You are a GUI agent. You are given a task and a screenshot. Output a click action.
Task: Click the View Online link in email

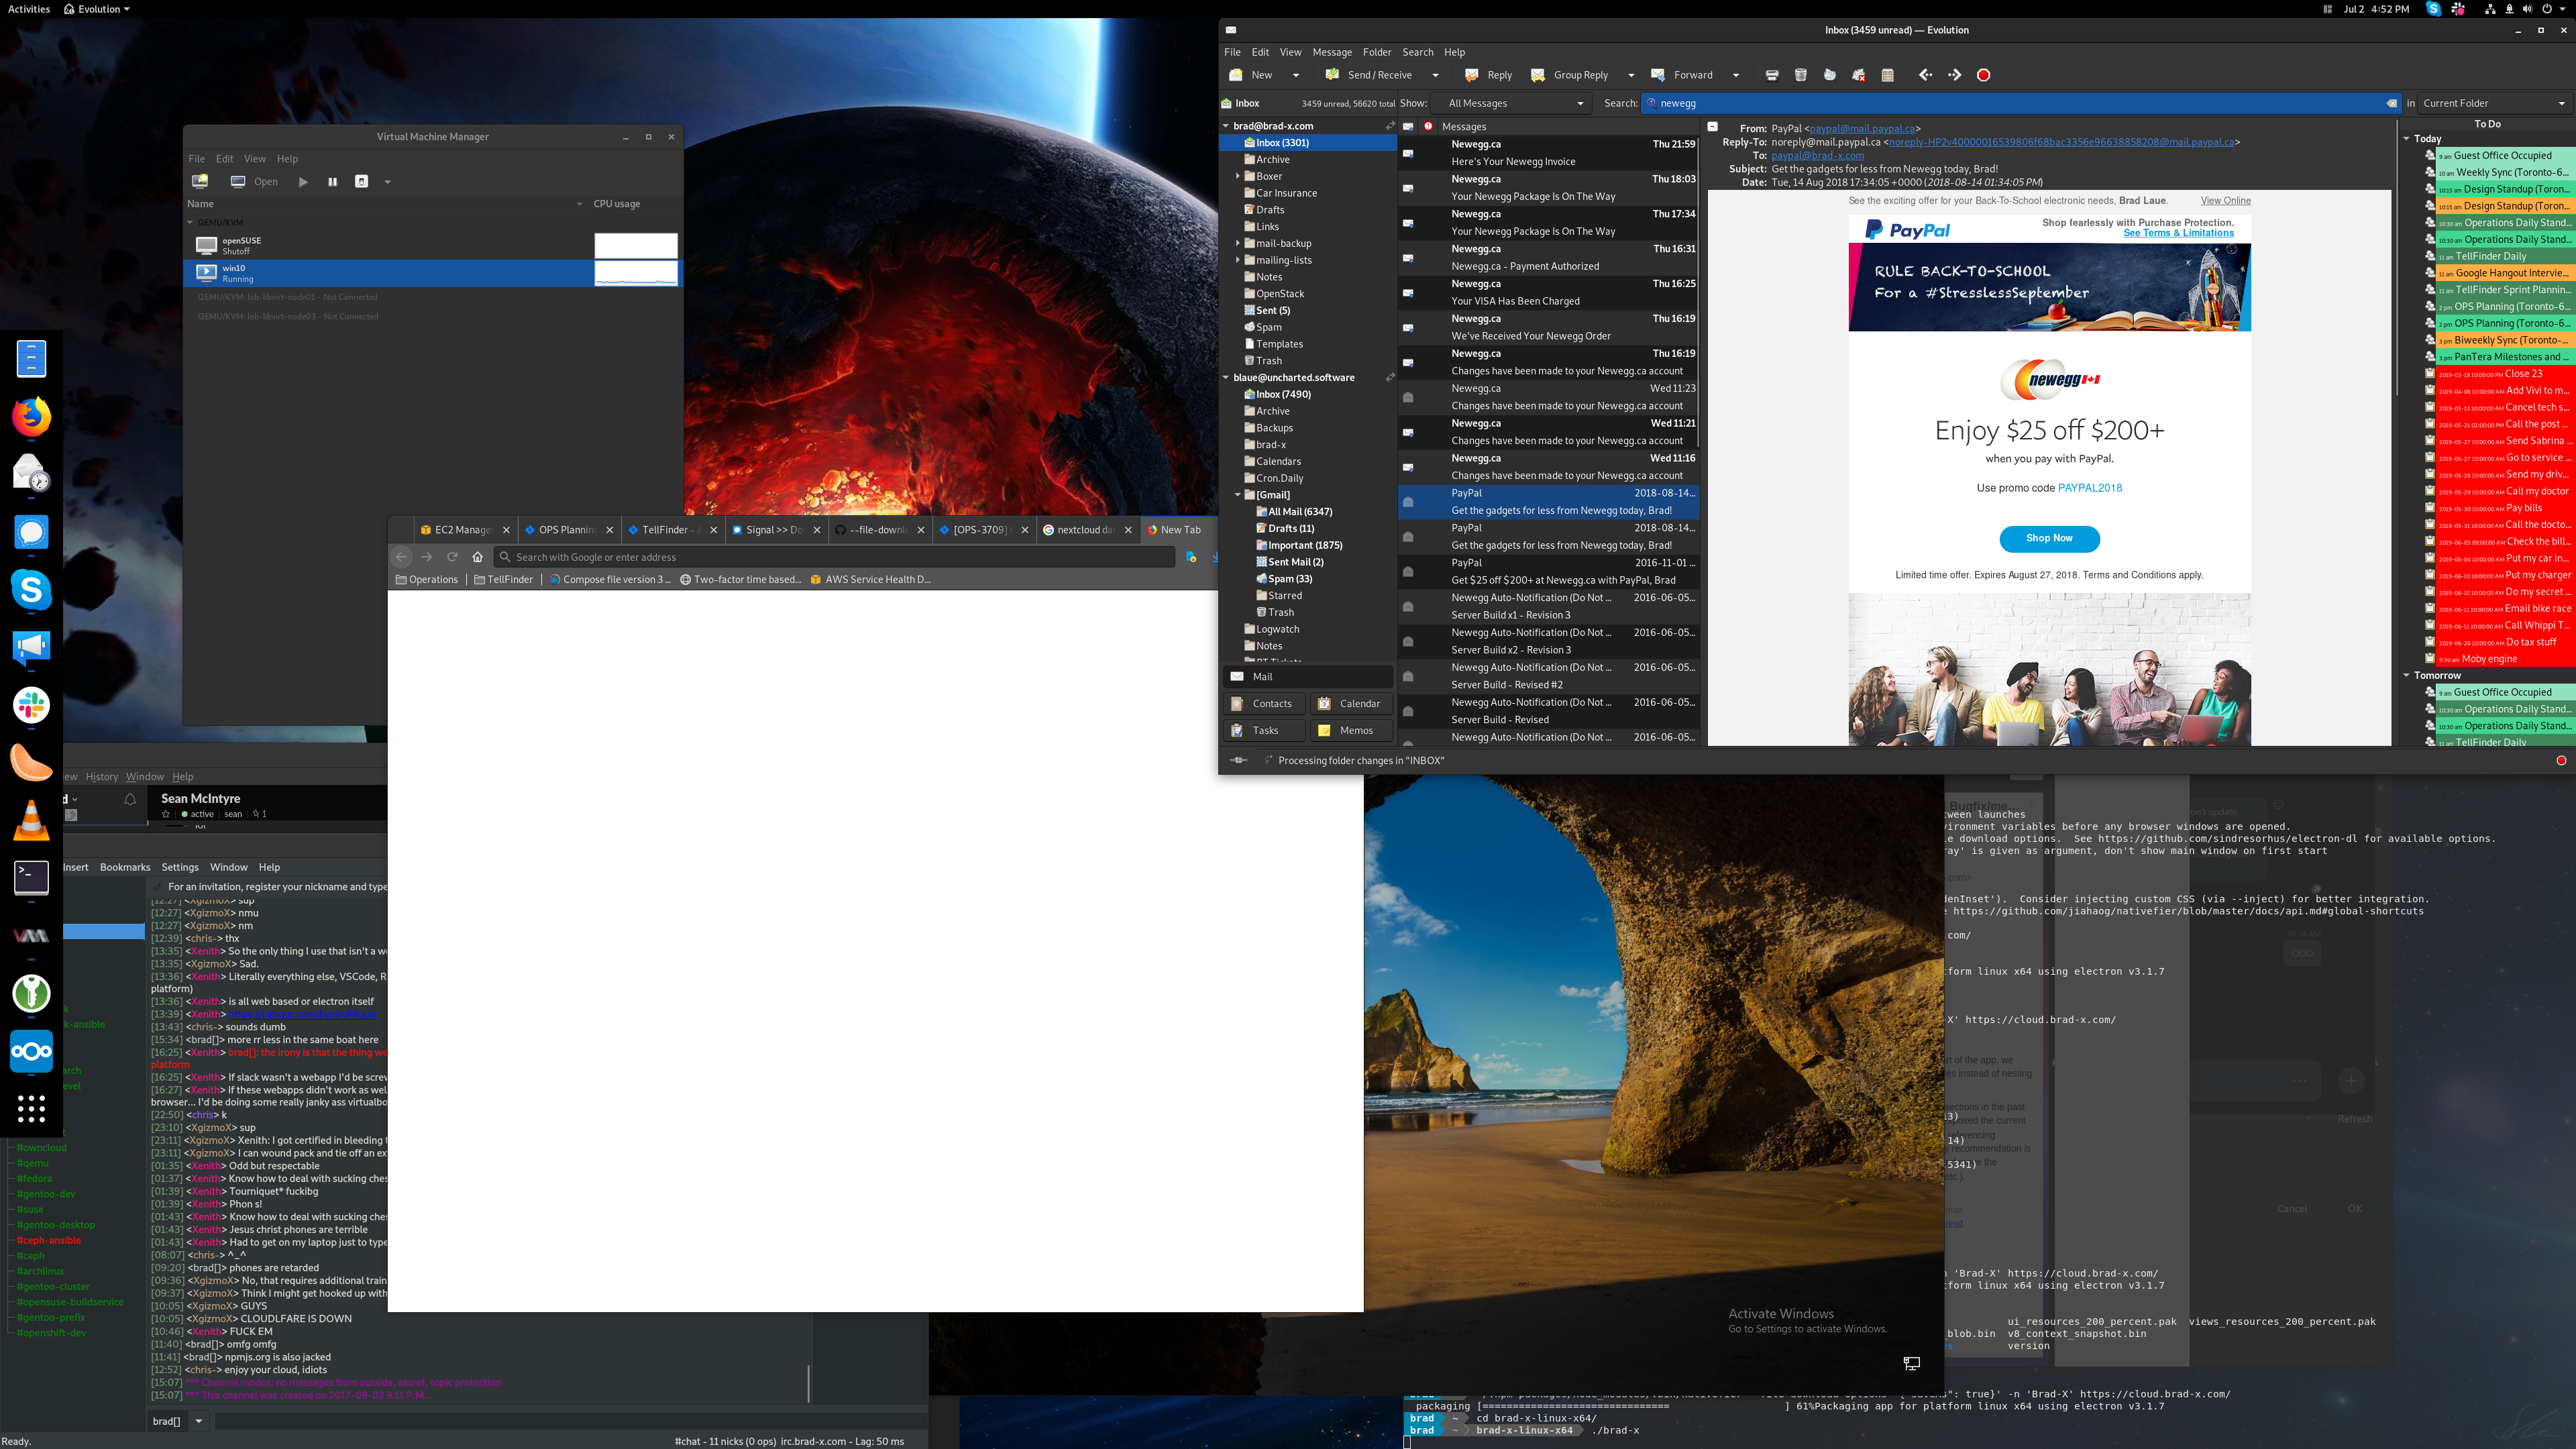2225,200
